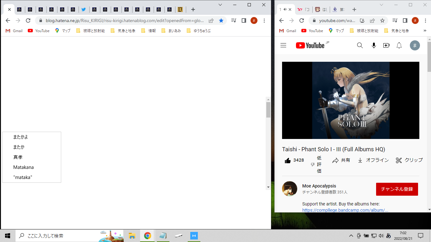Open Gmail bookmark in Hatena blog window

coord(14,31)
